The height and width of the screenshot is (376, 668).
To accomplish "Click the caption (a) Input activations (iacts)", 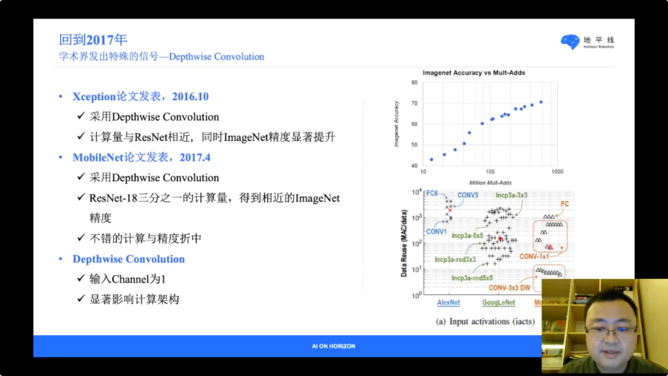I will click(x=486, y=322).
